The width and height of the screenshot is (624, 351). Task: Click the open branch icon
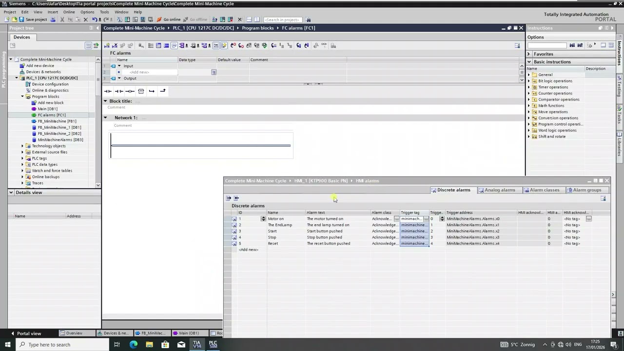(x=152, y=91)
